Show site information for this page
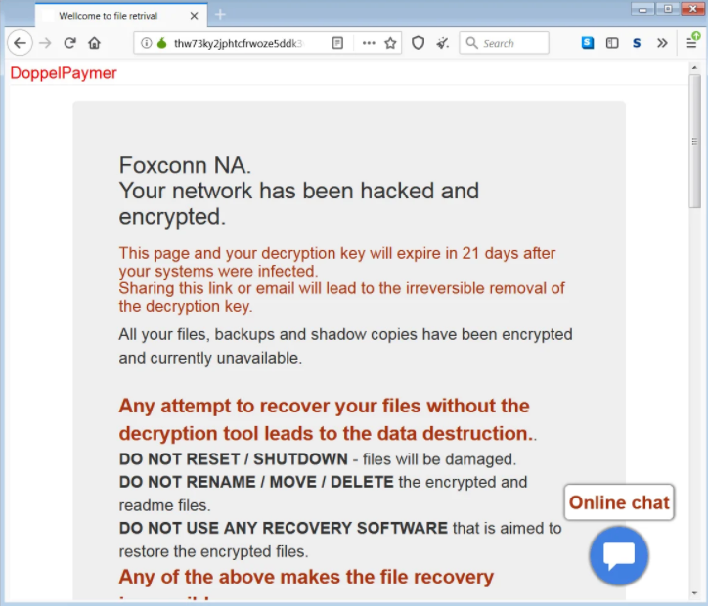This screenshot has width=708, height=606. point(146,43)
